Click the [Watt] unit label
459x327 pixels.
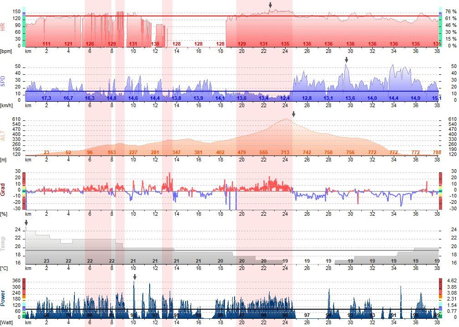click(x=6, y=323)
